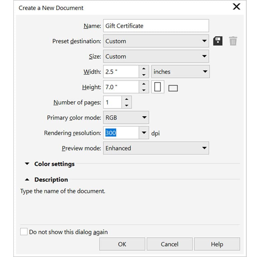The height and width of the screenshot is (257, 260).
Task: Select portrait orientation icon
Action: point(158,87)
